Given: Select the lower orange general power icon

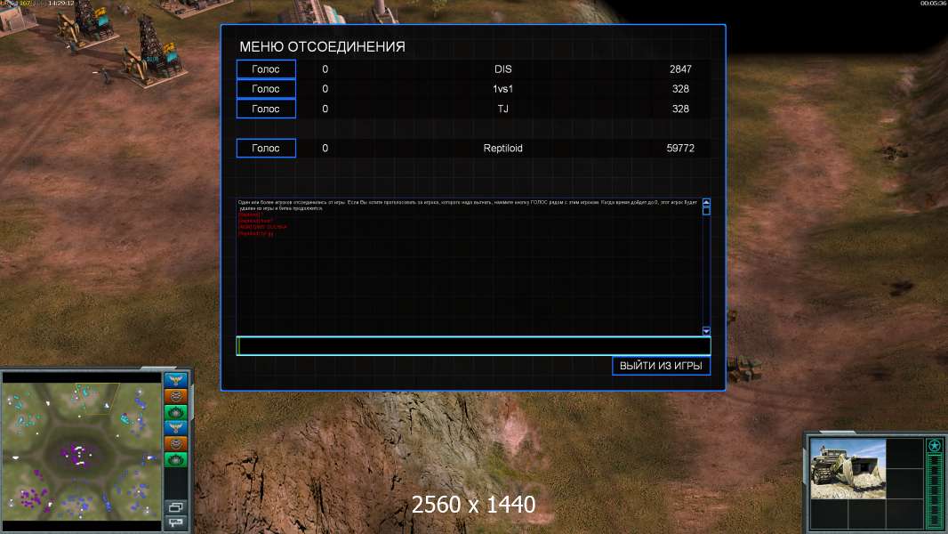Looking at the screenshot, I should [176, 444].
